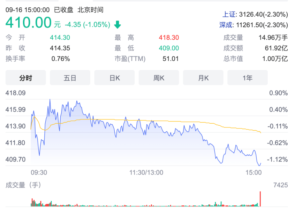
Task: Open the 上证 index link
Action: click(x=229, y=15)
